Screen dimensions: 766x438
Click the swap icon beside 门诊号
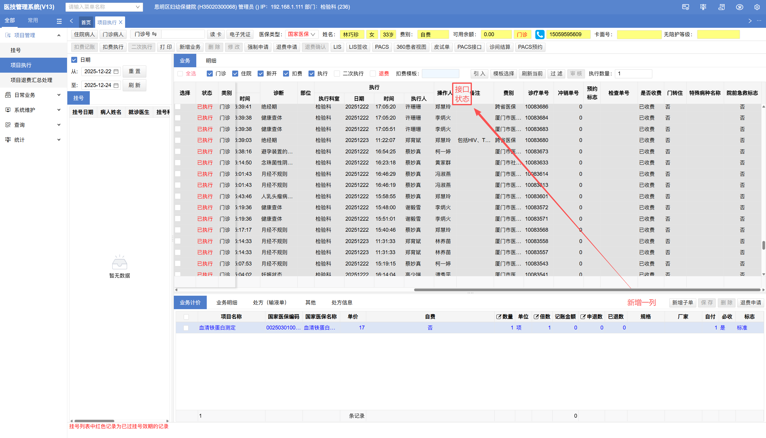[154, 34]
